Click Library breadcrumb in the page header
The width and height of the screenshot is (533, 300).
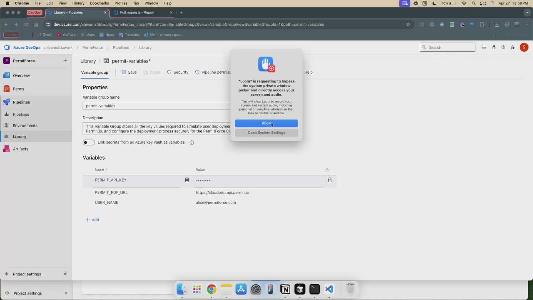[x=88, y=61]
